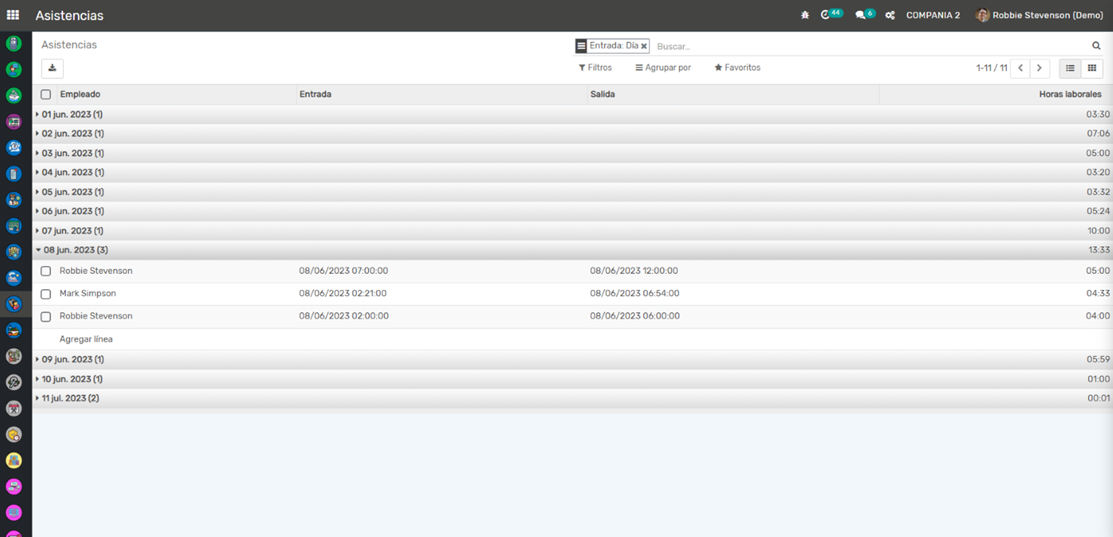The image size is (1113, 537).
Task: Select checkbox for Robbie Stevenson 07:00:00 entry
Action: pos(45,271)
